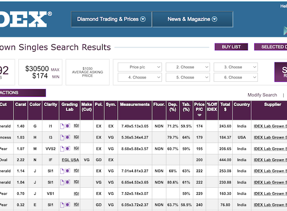Open image icon for 0.32 carat Pear row

pos(67,205)
